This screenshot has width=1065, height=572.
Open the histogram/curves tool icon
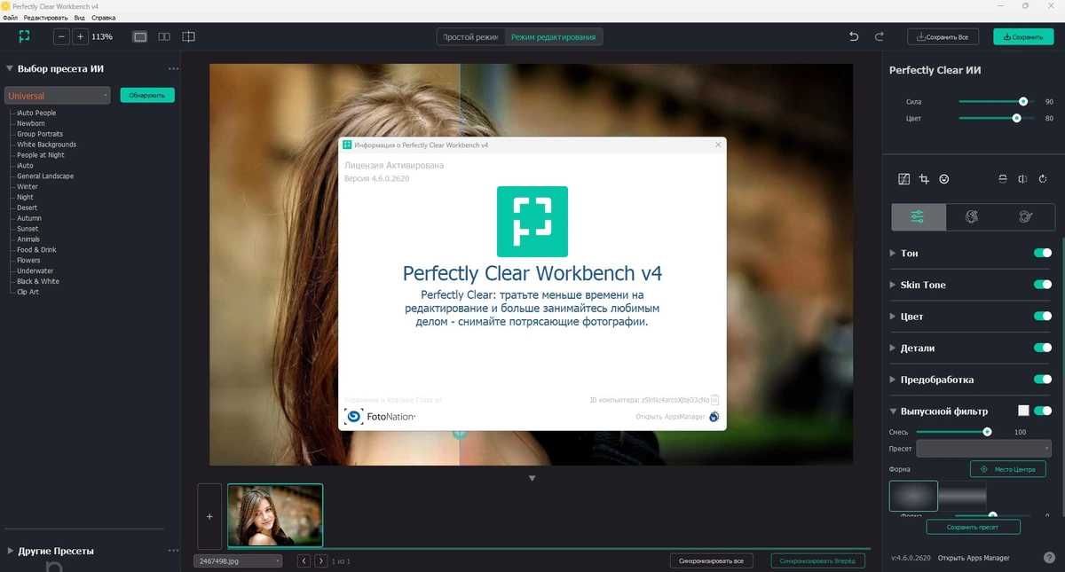coord(904,179)
